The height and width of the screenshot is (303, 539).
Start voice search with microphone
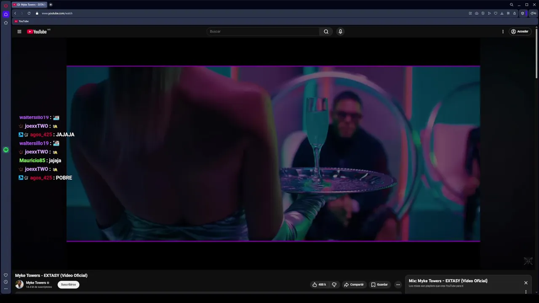340,32
